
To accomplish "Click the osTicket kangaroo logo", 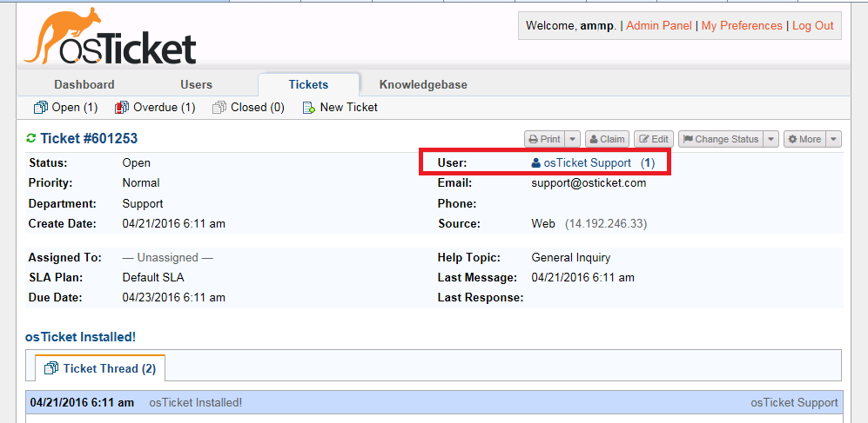I will pyautogui.click(x=110, y=36).
